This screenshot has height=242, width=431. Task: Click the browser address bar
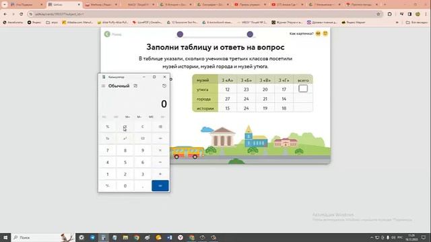pyautogui.click(x=205, y=14)
